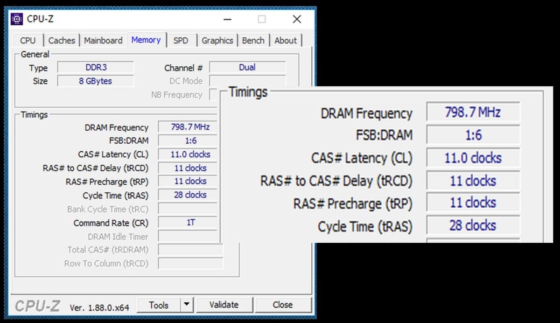Click the Validate button
Image resolution: width=560 pixels, height=323 pixels.
pyautogui.click(x=224, y=305)
